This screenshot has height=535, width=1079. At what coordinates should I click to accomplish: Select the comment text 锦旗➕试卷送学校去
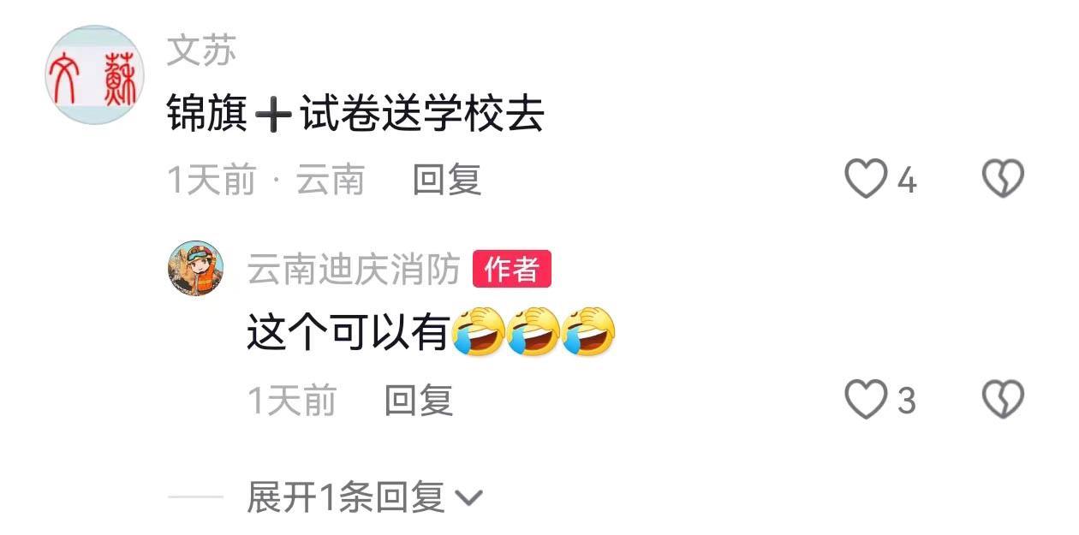[356, 114]
